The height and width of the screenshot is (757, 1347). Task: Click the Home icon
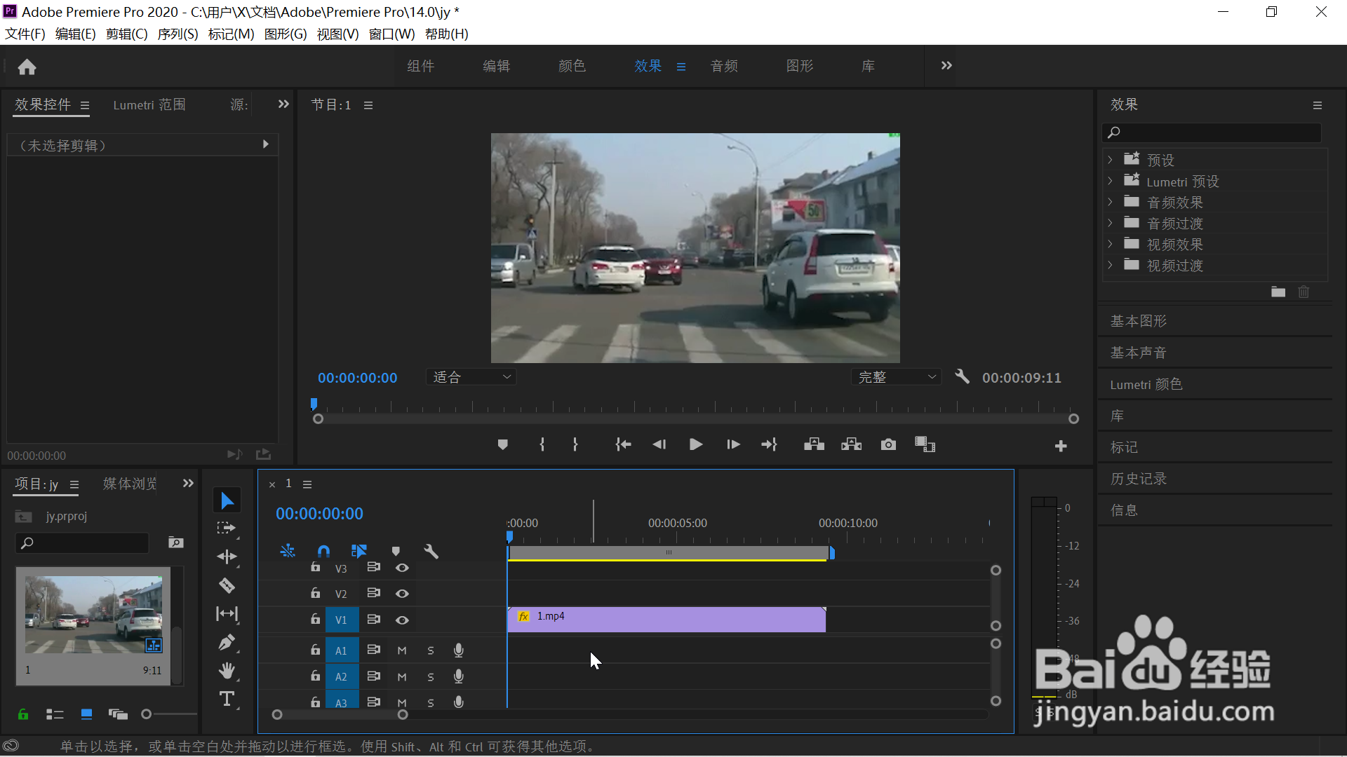pos(27,67)
